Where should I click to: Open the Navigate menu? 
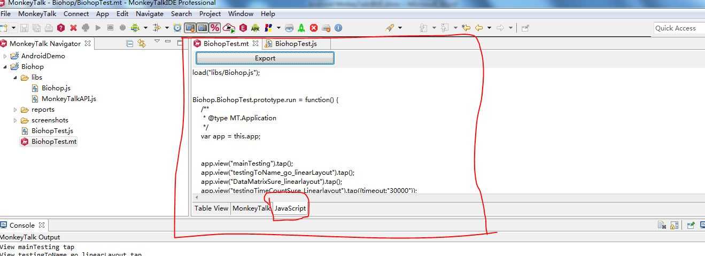pos(150,13)
